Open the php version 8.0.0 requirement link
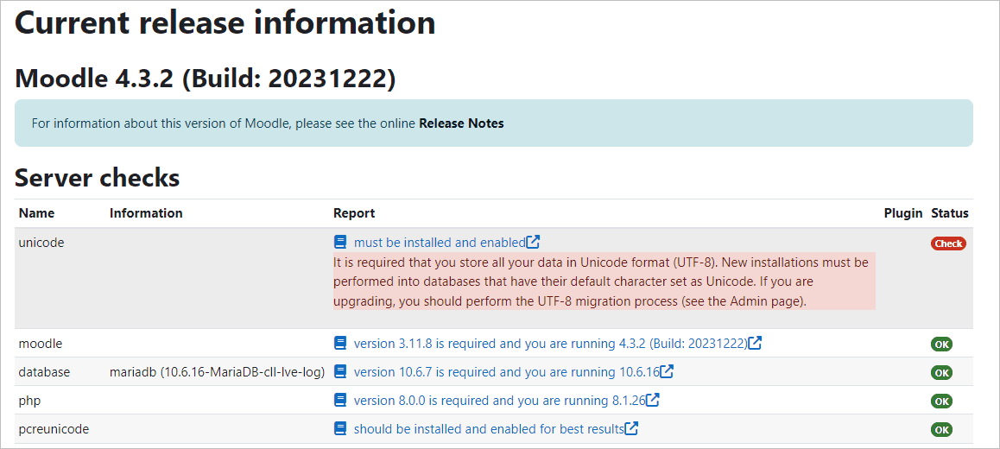This screenshot has height=449, width=1000. (499, 401)
